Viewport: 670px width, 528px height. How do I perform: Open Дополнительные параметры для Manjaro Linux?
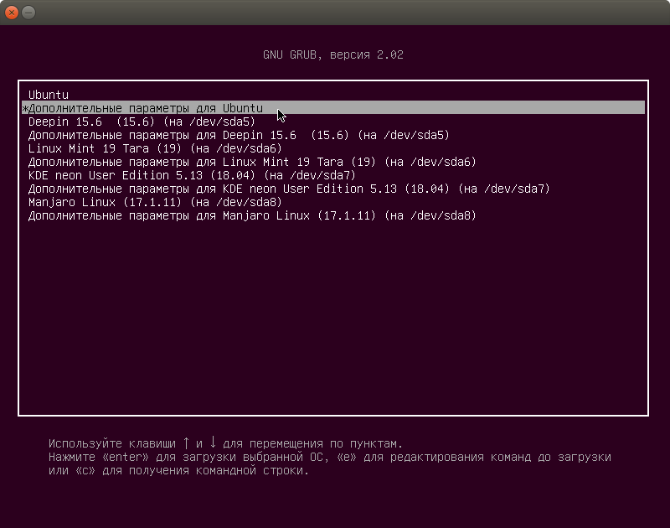point(333,215)
